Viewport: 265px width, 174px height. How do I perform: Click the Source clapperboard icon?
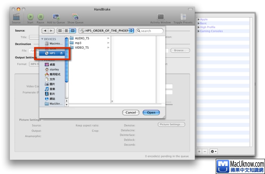point(16,17)
